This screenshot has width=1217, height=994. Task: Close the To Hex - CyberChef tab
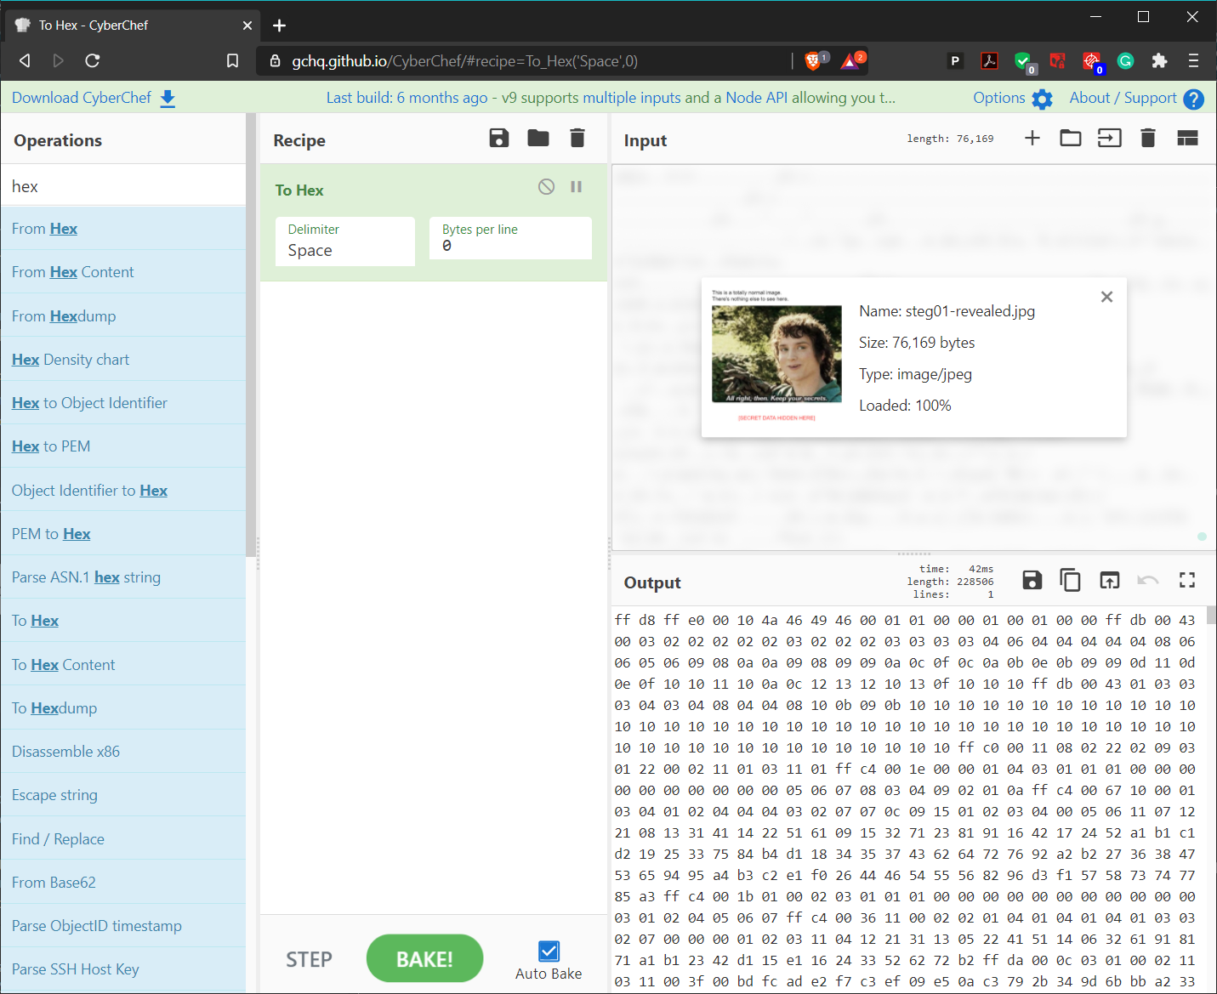[247, 26]
